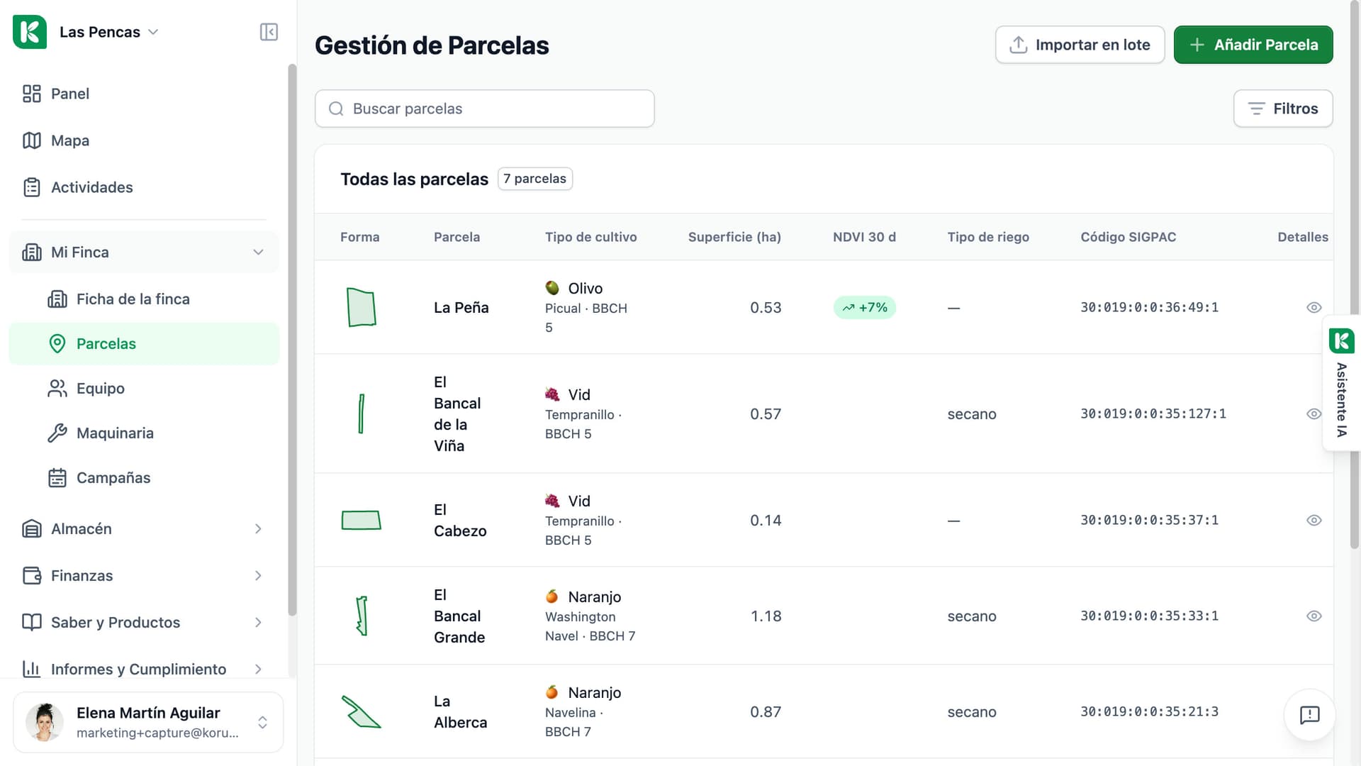The width and height of the screenshot is (1361, 766).
Task: Expand the Informes y Cumplimiento chevron
Action: 258,670
